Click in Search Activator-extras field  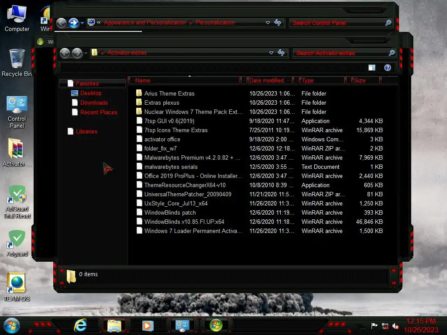pos(340,53)
